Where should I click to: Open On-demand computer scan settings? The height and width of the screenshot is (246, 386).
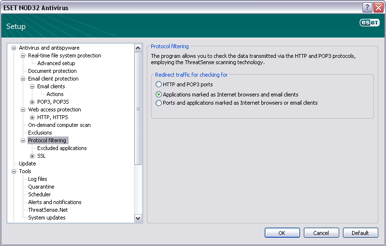click(59, 125)
